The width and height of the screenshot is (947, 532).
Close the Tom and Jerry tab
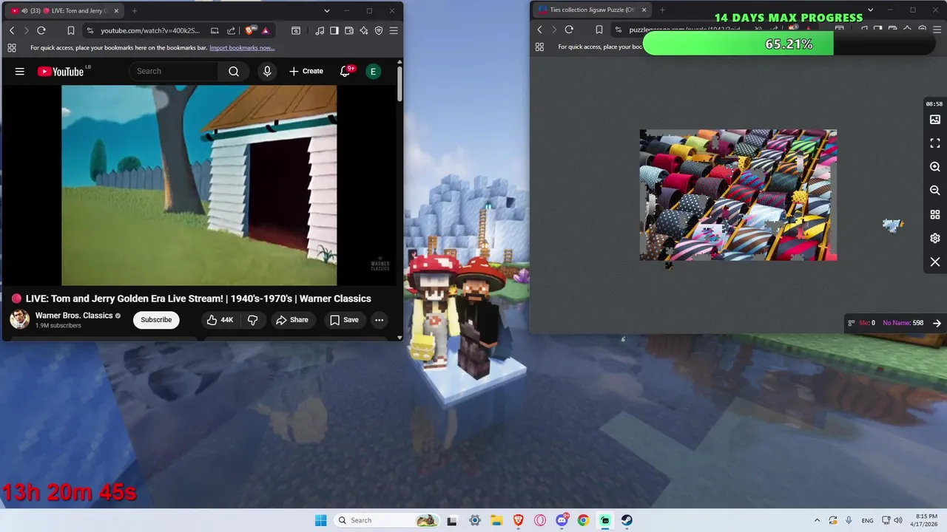pos(118,11)
